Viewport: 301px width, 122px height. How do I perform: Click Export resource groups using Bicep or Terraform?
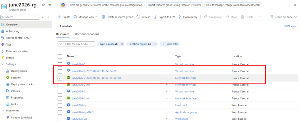tap(174, 5)
